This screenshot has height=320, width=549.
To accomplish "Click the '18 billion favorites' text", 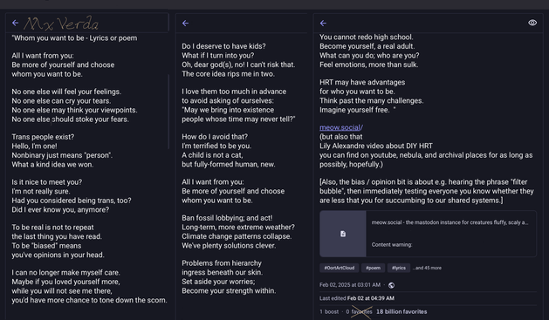I will tap(401, 311).
